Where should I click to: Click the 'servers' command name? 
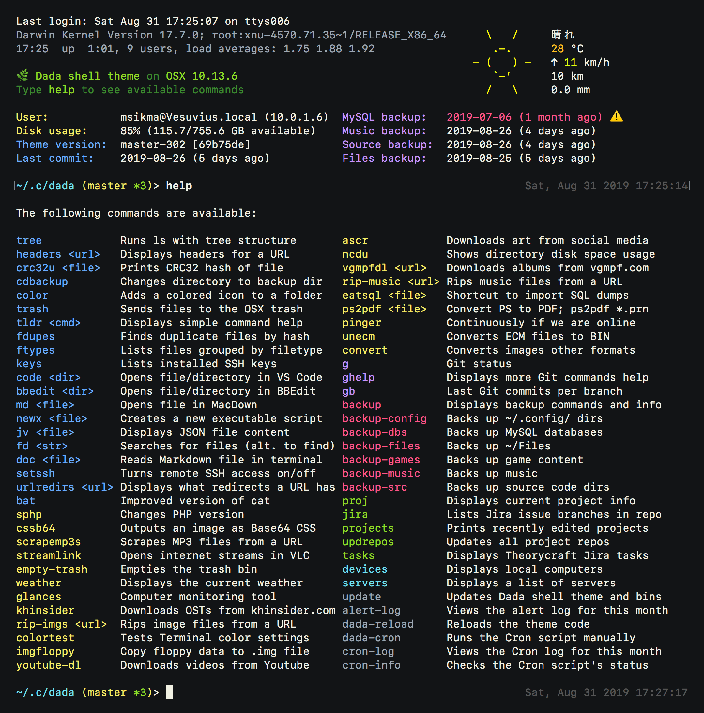point(364,583)
